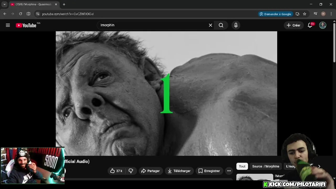Open the notifications bell

point(310,25)
